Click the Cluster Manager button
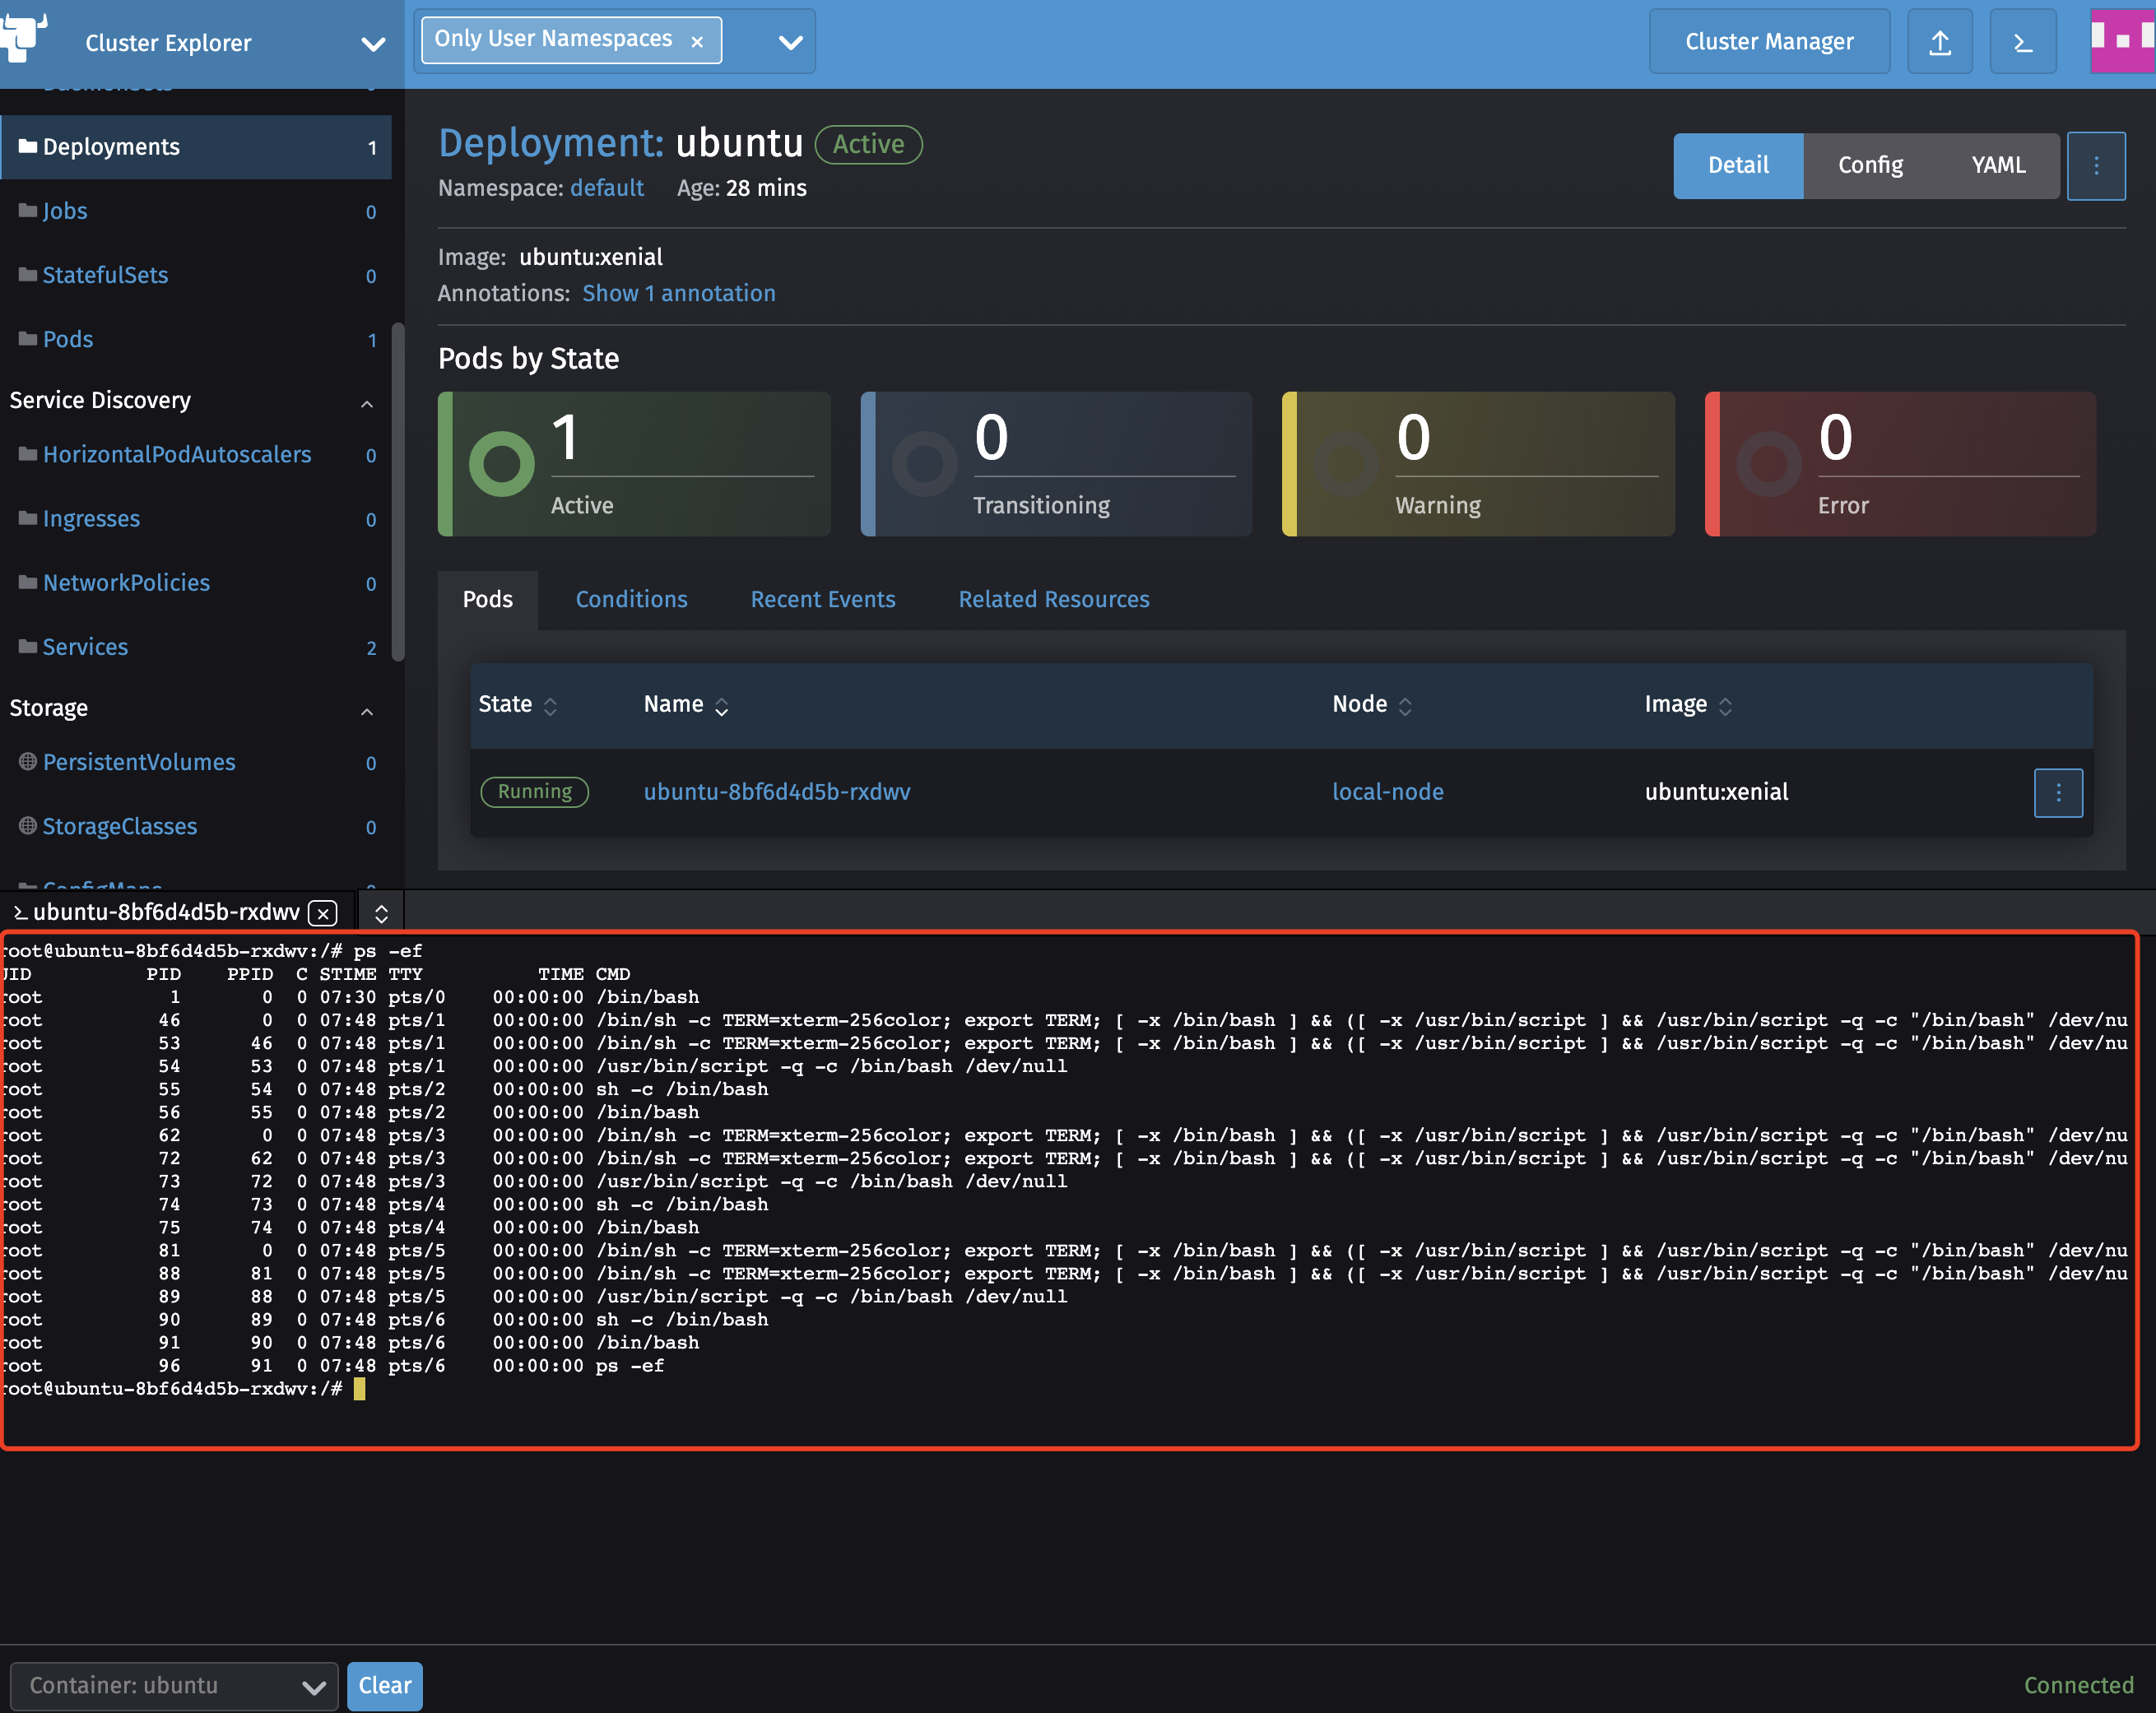The height and width of the screenshot is (1713, 2156). tap(1769, 41)
